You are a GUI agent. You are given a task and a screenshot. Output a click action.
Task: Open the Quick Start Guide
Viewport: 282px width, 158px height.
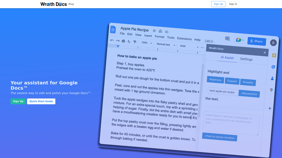click(41, 101)
